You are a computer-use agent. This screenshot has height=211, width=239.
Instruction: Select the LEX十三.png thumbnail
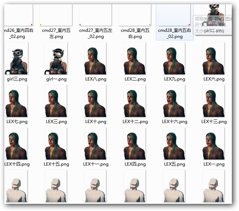pos(214,101)
